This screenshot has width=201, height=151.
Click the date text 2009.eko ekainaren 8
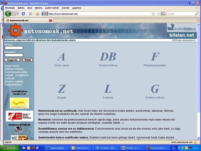coord(183,40)
